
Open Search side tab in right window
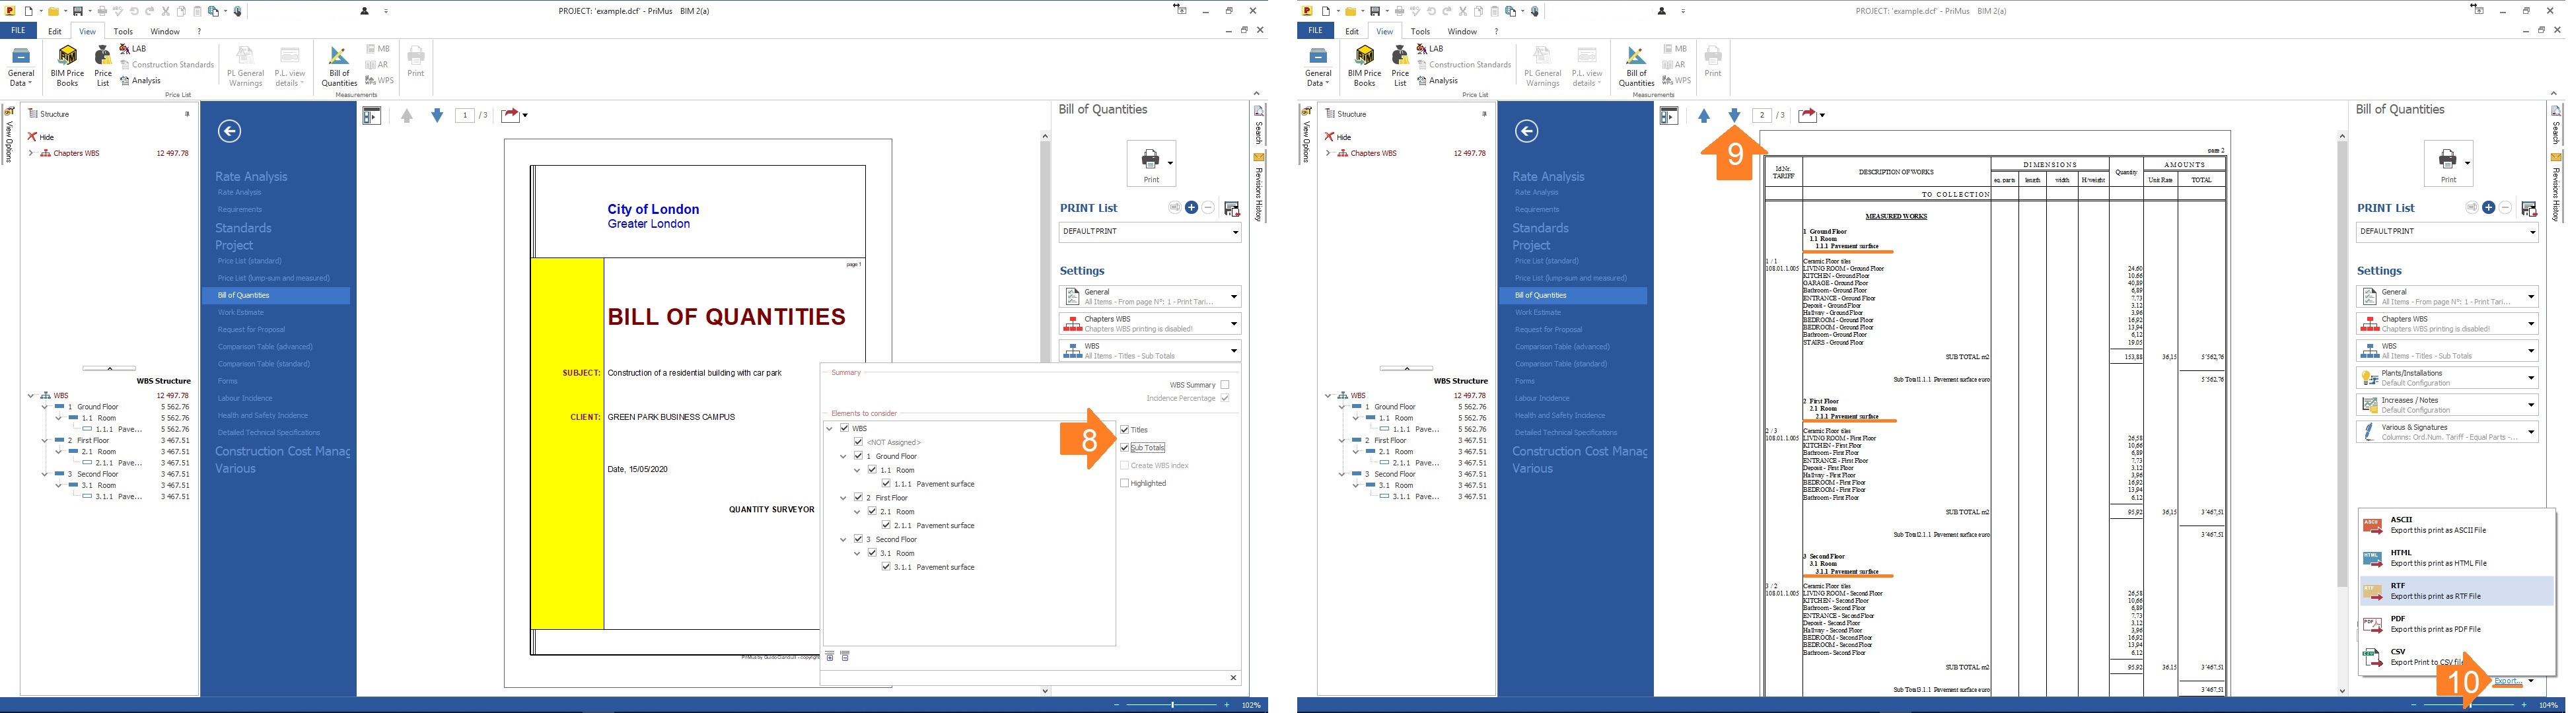2556,125
